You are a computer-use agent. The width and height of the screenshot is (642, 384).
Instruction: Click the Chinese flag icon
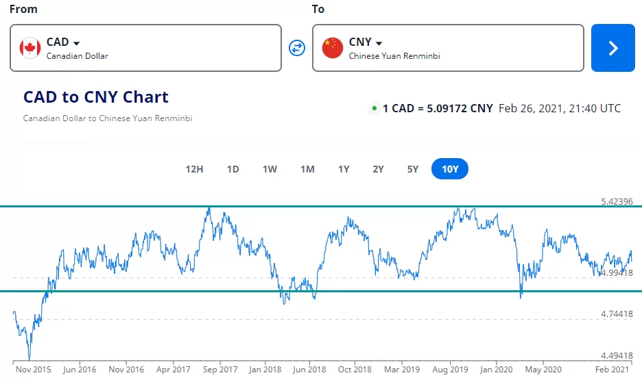click(x=333, y=48)
